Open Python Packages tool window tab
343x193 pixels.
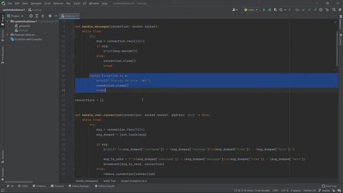tap(79, 186)
